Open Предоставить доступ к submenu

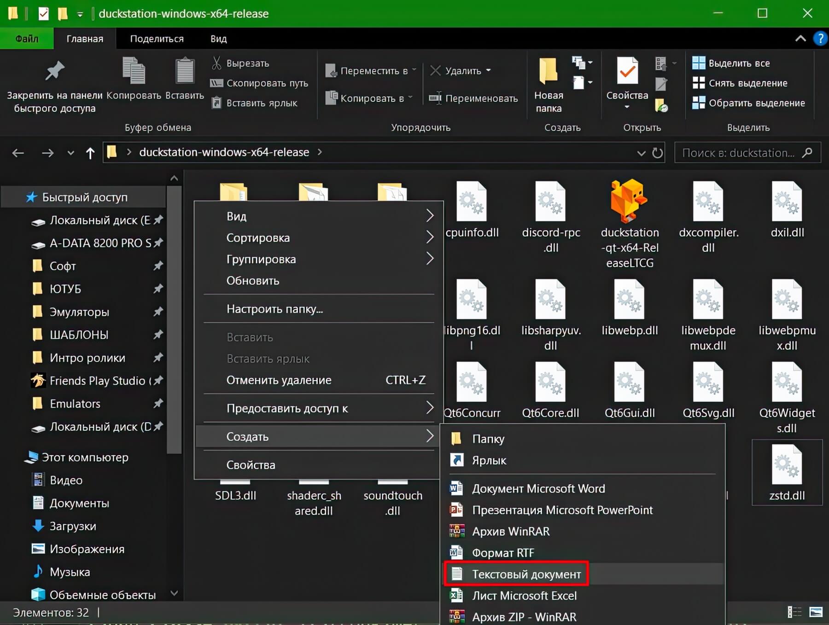pos(319,408)
